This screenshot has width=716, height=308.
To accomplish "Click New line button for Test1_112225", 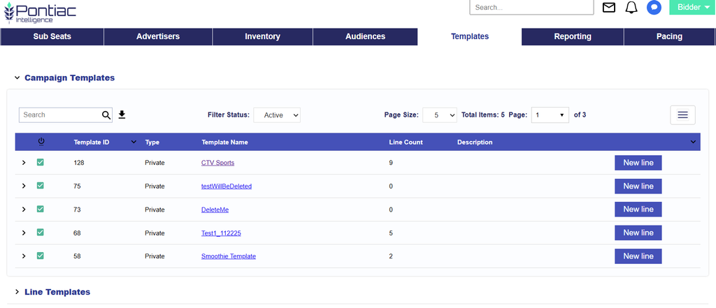I will point(638,233).
